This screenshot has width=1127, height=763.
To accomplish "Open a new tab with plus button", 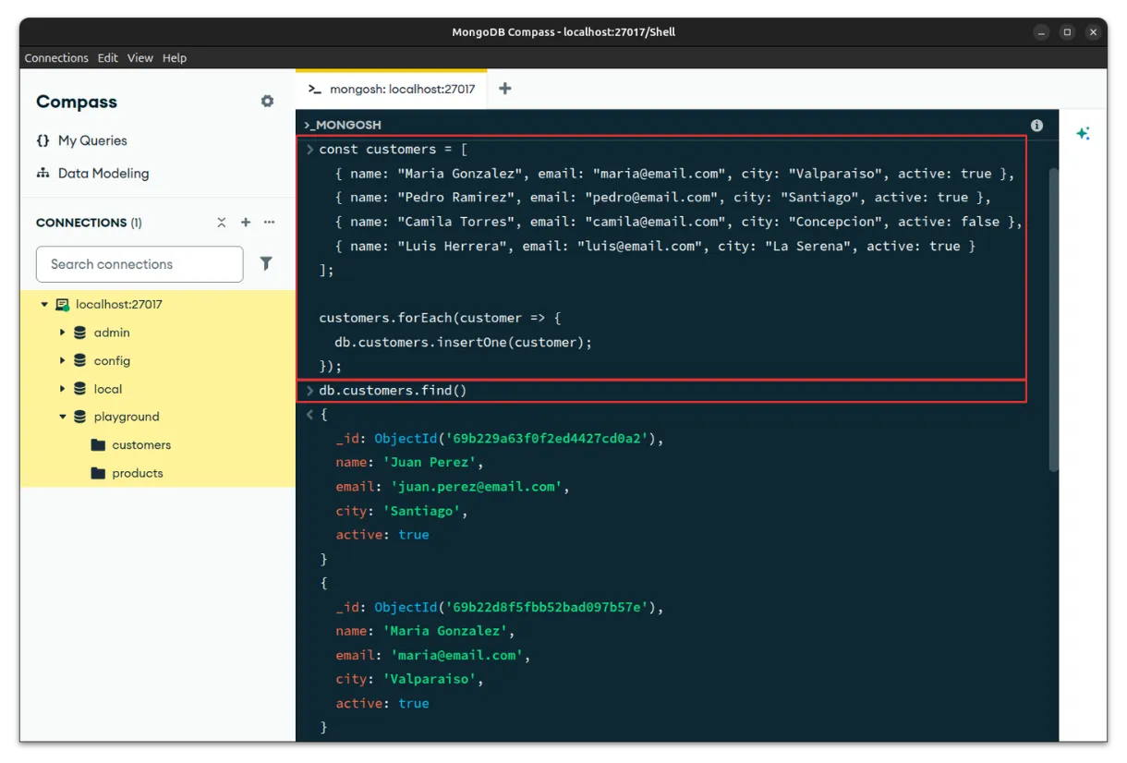I will tap(504, 89).
